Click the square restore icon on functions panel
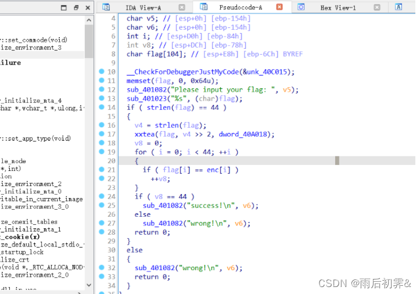The width and height of the screenshot is (420, 294). tap(76, 8)
